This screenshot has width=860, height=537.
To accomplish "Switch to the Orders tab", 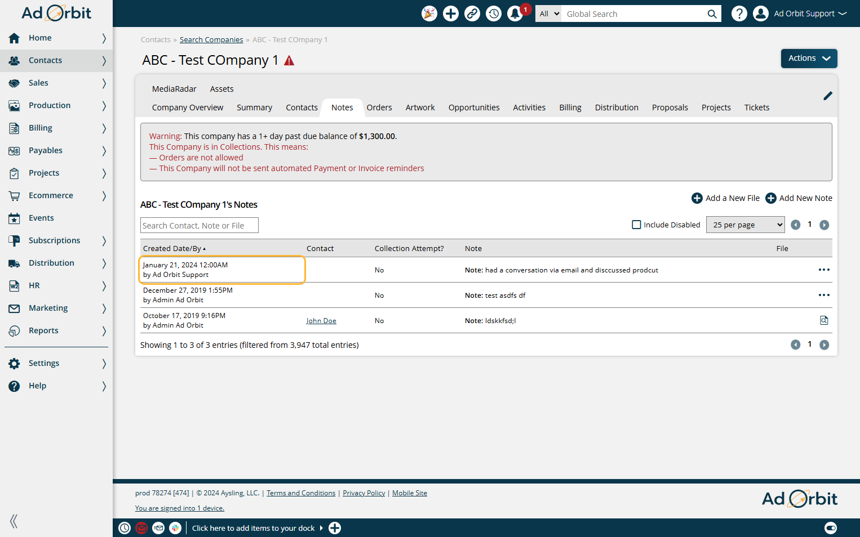I will pos(379,108).
